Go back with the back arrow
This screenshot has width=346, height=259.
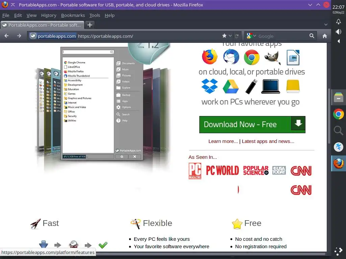point(7,36)
